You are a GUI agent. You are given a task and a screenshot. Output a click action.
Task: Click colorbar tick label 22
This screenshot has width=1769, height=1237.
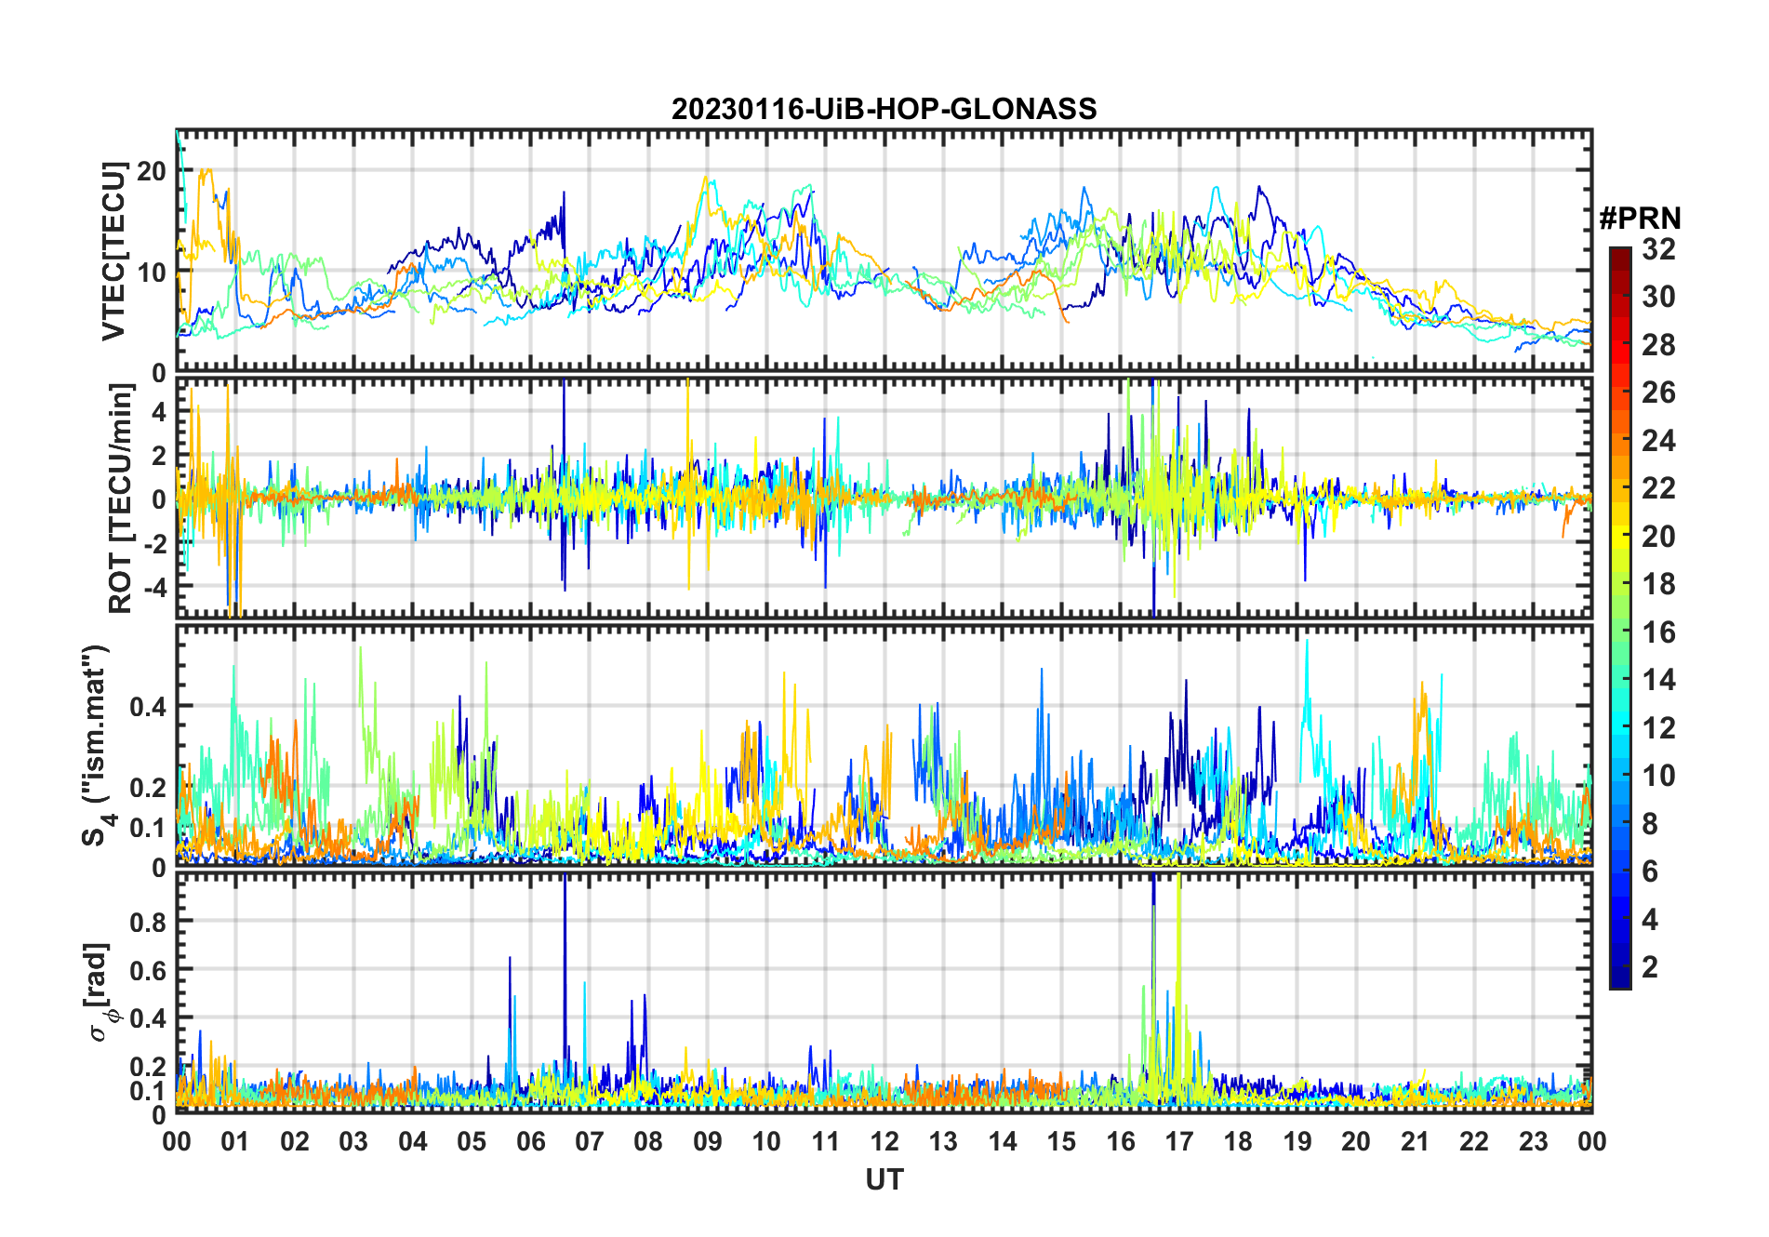coord(1658,487)
